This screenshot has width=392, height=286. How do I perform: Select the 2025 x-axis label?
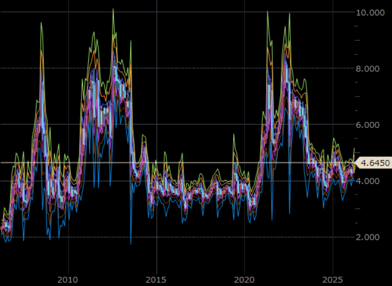(333, 279)
